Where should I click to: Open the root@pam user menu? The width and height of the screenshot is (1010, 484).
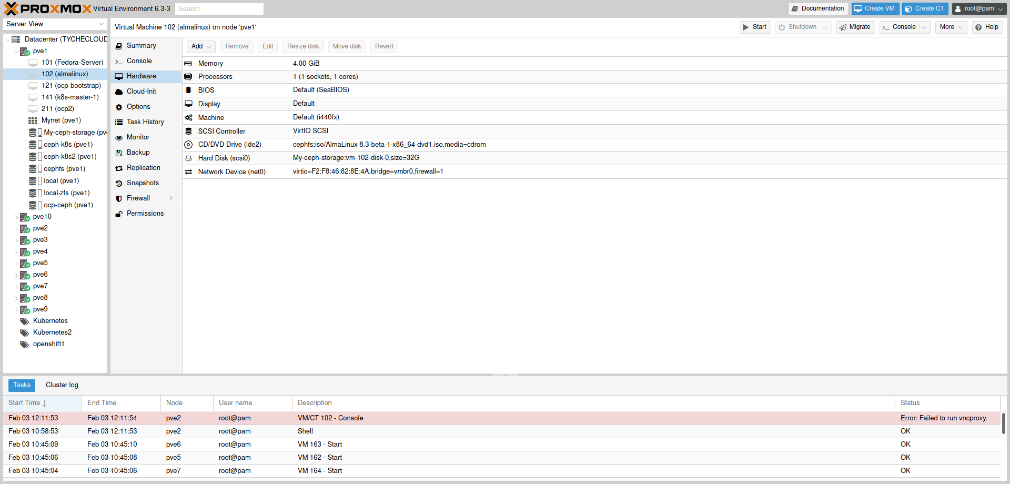(979, 8)
